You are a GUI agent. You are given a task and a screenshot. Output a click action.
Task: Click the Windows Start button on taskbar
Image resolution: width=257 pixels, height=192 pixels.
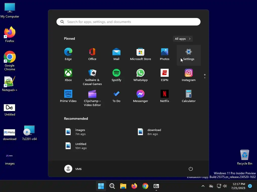point(101,186)
